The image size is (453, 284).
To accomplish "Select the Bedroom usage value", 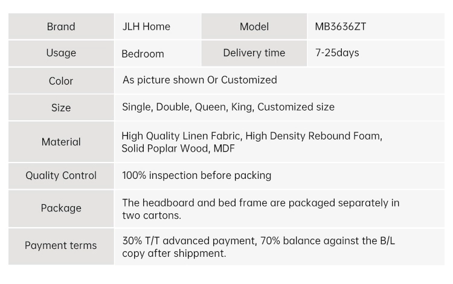I will coord(143,54).
